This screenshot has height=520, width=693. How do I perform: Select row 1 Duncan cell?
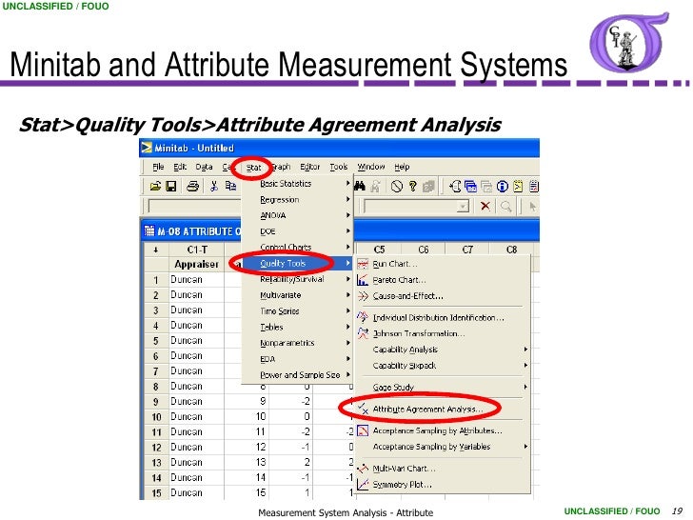[x=197, y=279]
